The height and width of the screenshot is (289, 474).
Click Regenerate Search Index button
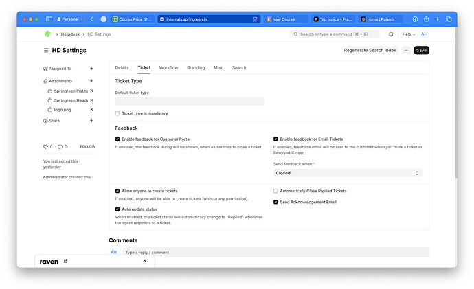tap(370, 50)
